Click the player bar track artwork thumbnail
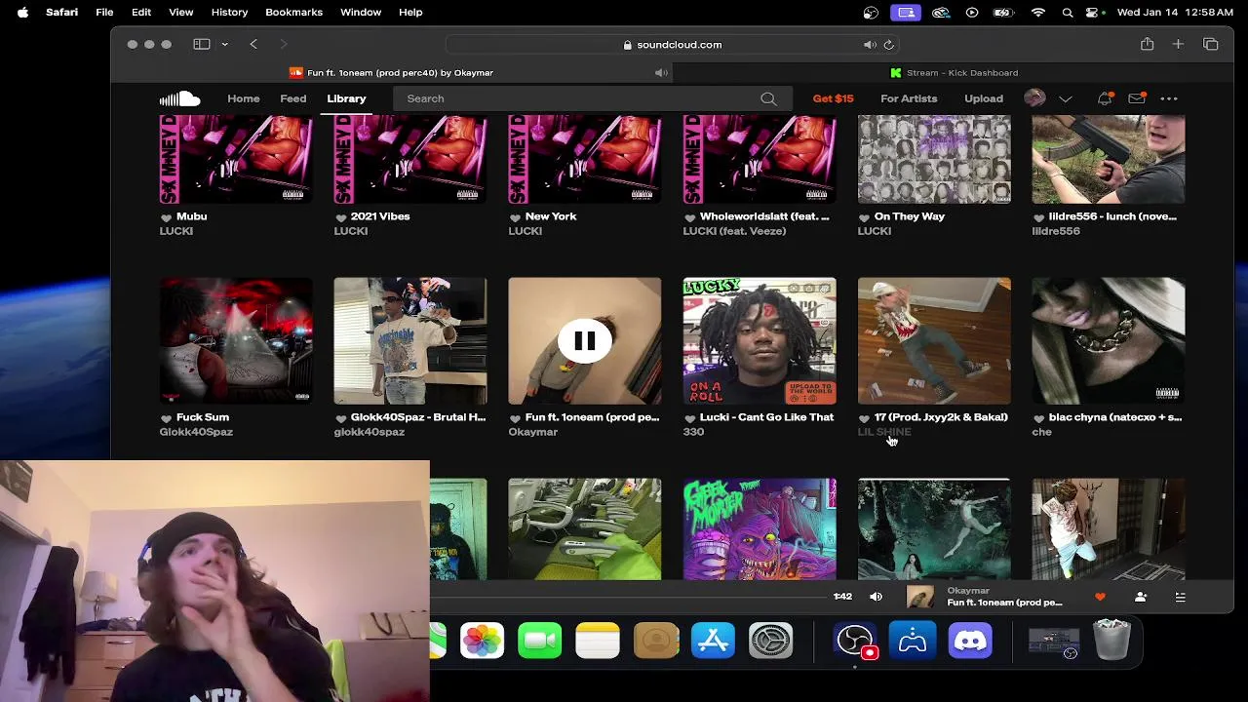Viewport: 1248px width, 702px height. click(x=919, y=597)
